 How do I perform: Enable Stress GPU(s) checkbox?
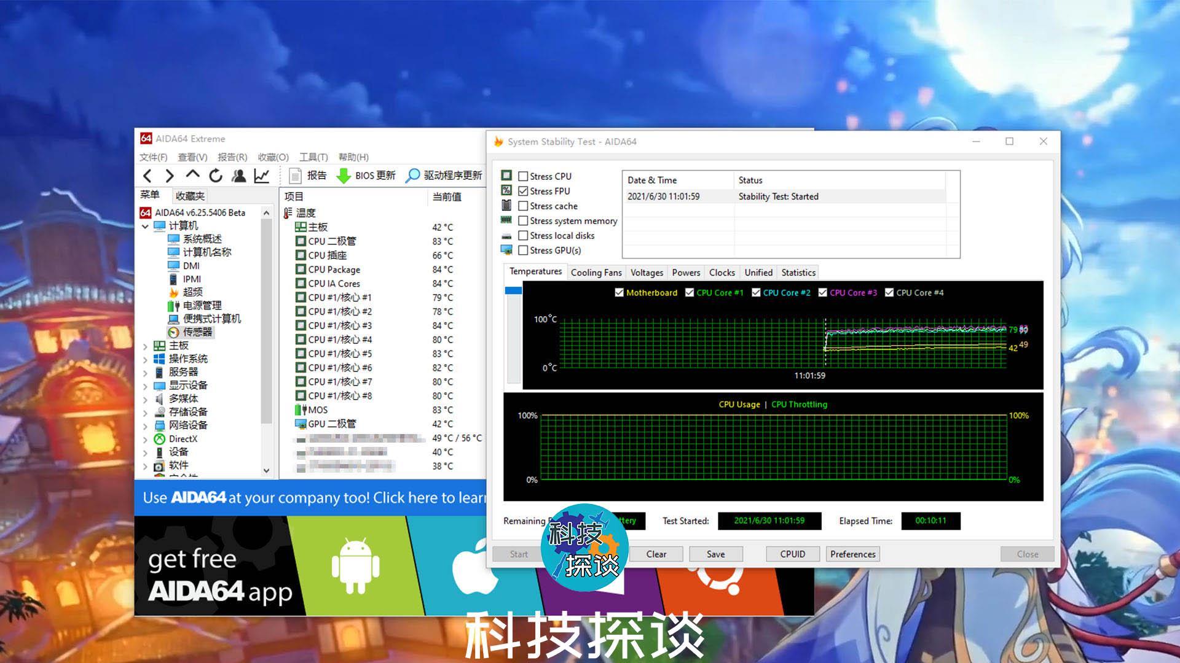click(x=523, y=250)
